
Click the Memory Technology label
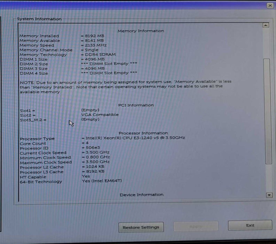click(43, 55)
